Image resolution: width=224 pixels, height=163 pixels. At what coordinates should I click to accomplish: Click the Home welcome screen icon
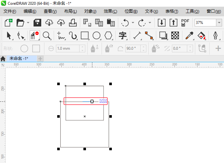click(3, 59)
